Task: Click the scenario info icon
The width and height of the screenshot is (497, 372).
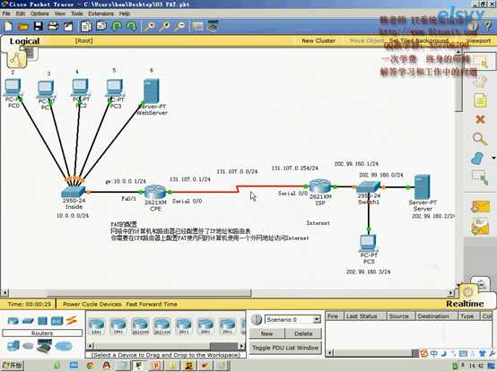Action: (256, 319)
